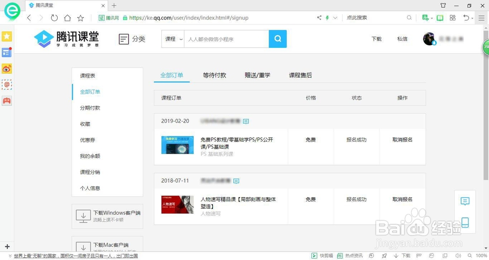Toggle the sound icon in status bar
The width and height of the screenshot is (489, 260).
[458, 256]
